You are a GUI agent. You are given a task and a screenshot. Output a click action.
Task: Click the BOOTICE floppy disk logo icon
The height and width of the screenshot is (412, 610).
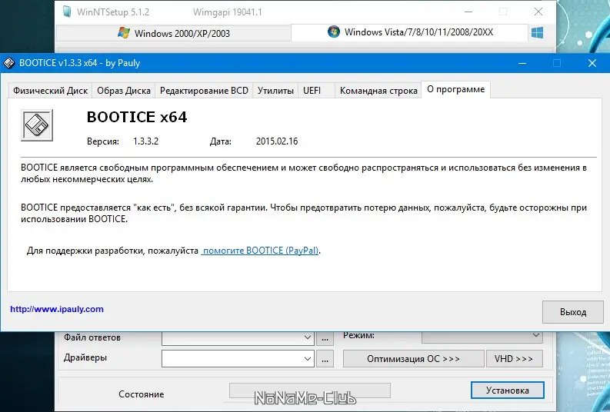[x=37, y=125]
